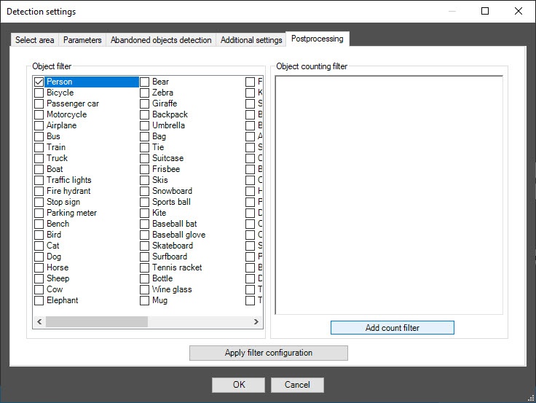536x403 pixels.
Task: Open the Parameters tab
Action: tap(82, 40)
